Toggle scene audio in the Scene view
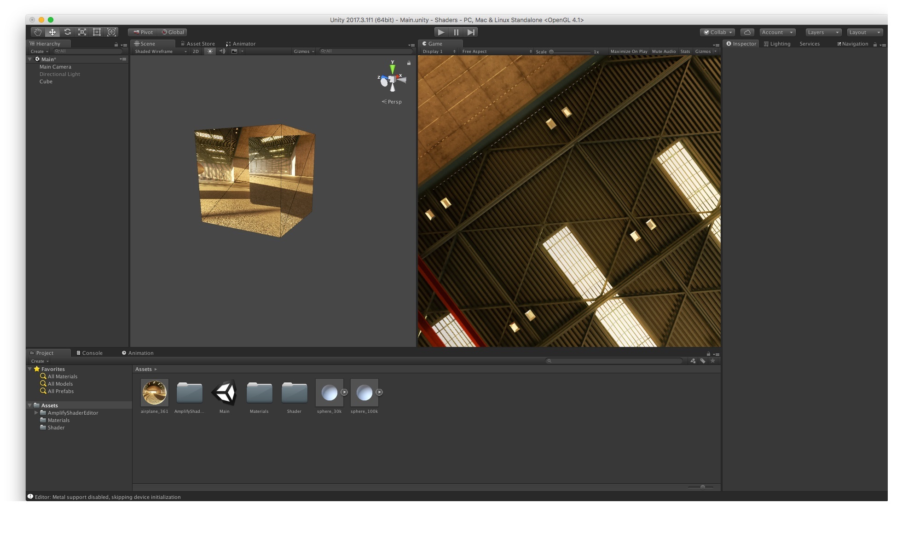Viewport: 914px width, 538px height. click(x=222, y=51)
